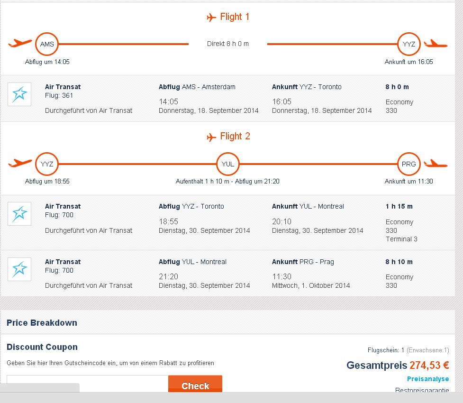
Task: Click the Check coupon button
Action: click(195, 384)
